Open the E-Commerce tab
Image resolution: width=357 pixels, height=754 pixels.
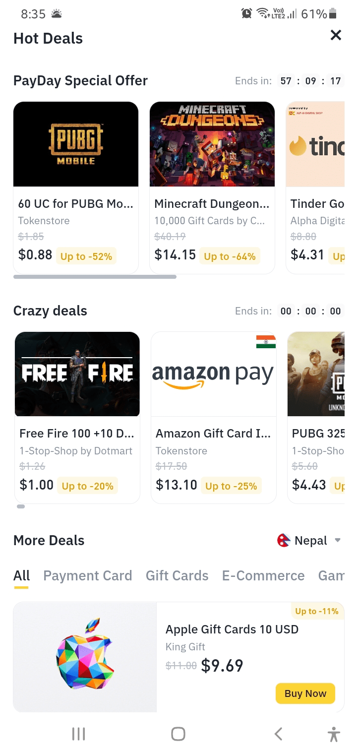click(263, 575)
